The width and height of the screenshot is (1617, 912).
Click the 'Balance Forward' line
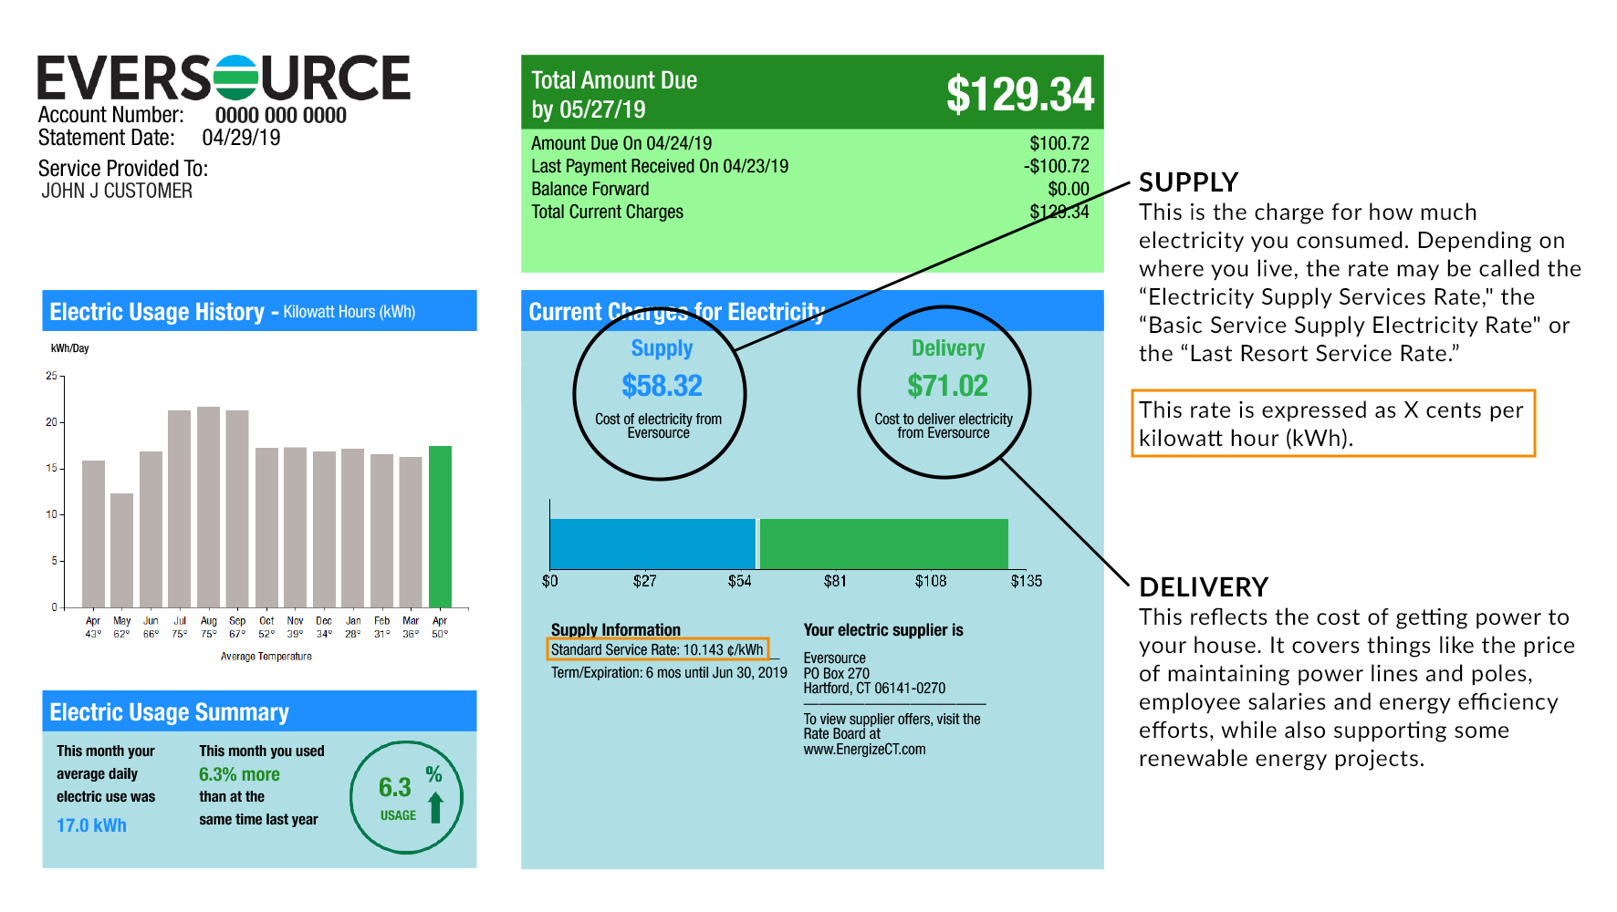590,189
